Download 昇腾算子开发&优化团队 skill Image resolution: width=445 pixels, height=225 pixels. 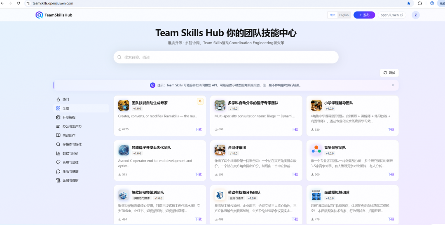pyautogui.click(x=198, y=174)
